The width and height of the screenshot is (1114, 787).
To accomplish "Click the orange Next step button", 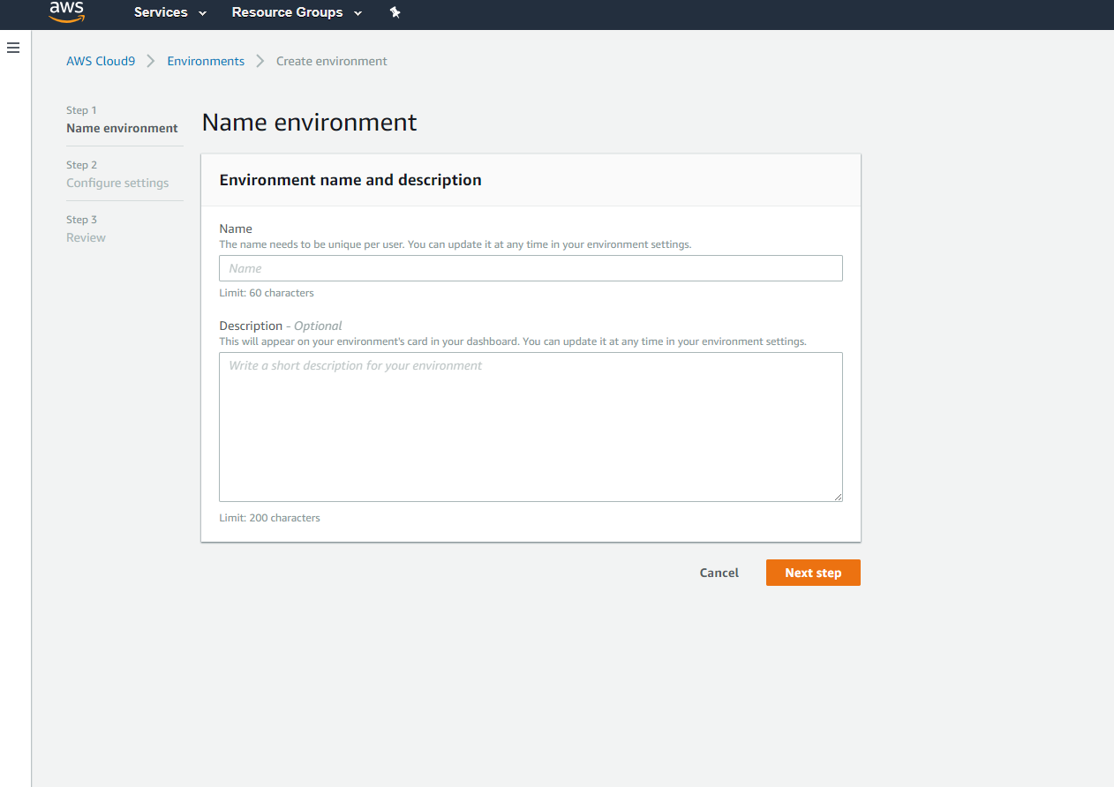I will [x=813, y=573].
